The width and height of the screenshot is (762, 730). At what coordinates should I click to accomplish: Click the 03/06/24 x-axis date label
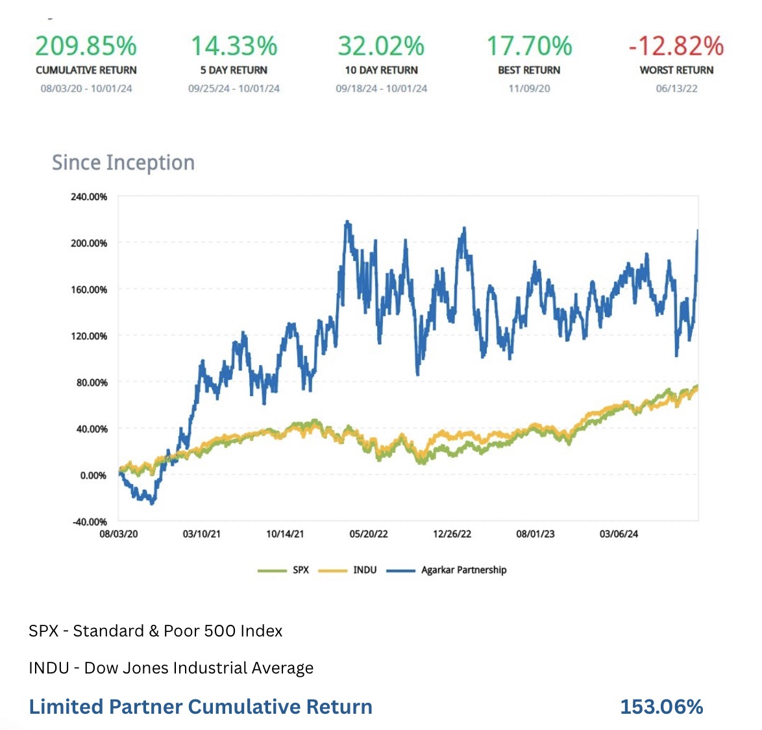[619, 534]
